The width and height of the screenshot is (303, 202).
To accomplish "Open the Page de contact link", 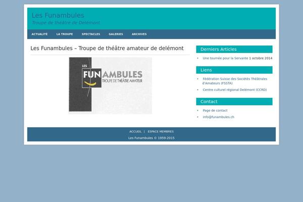I will 215,111.
